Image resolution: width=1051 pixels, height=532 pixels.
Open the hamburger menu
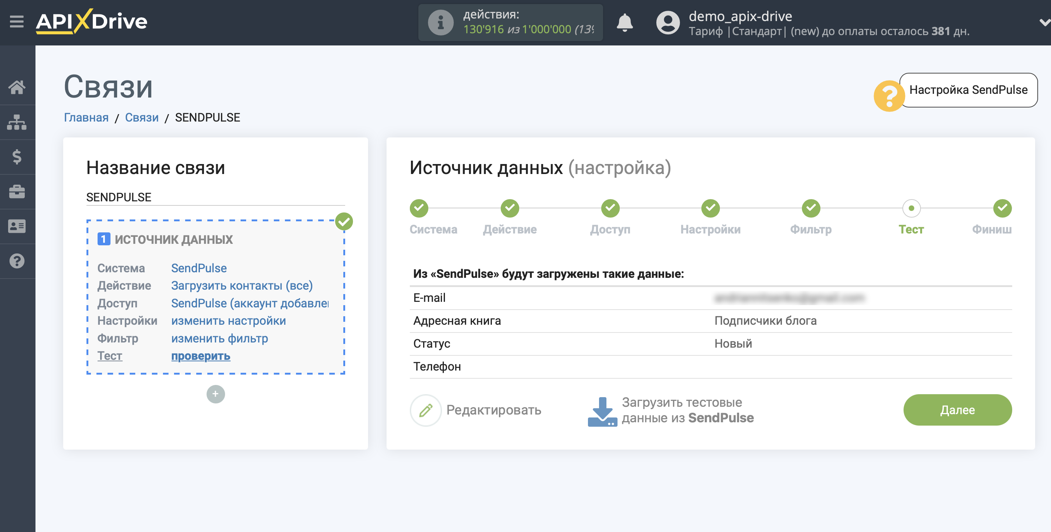pyautogui.click(x=17, y=21)
